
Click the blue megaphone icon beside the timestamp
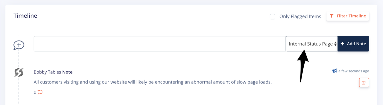[335, 71]
